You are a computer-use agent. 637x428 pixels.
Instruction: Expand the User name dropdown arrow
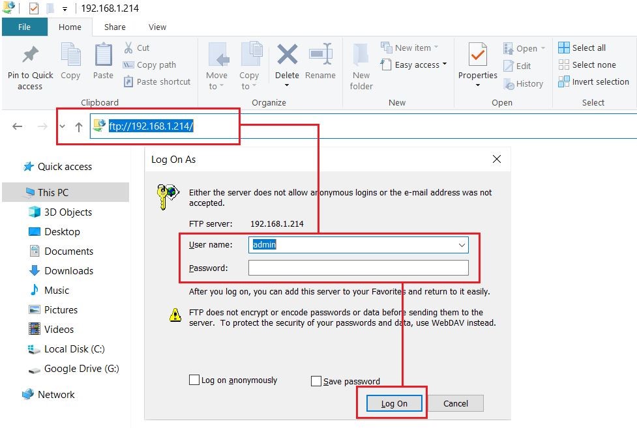tap(462, 245)
